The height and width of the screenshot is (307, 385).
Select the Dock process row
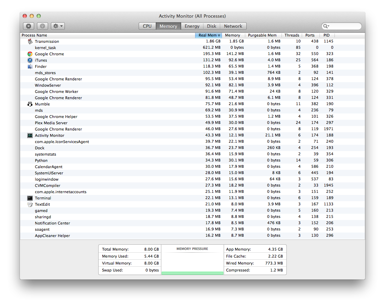pyautogui.click(x=192, y=148)
